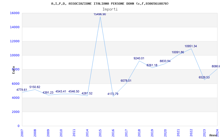Image resolution: width=220 pixels, height=138 pixels.
Task: Click the chart title A.I.P.D. ASSOCIAZIONE ITALIANA
Action: tap(110, 4)
